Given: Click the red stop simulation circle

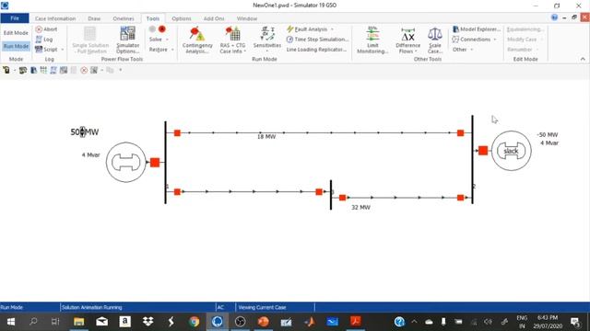Looking at the screenshot, I should pyautogui.click(x=162, y=29).
